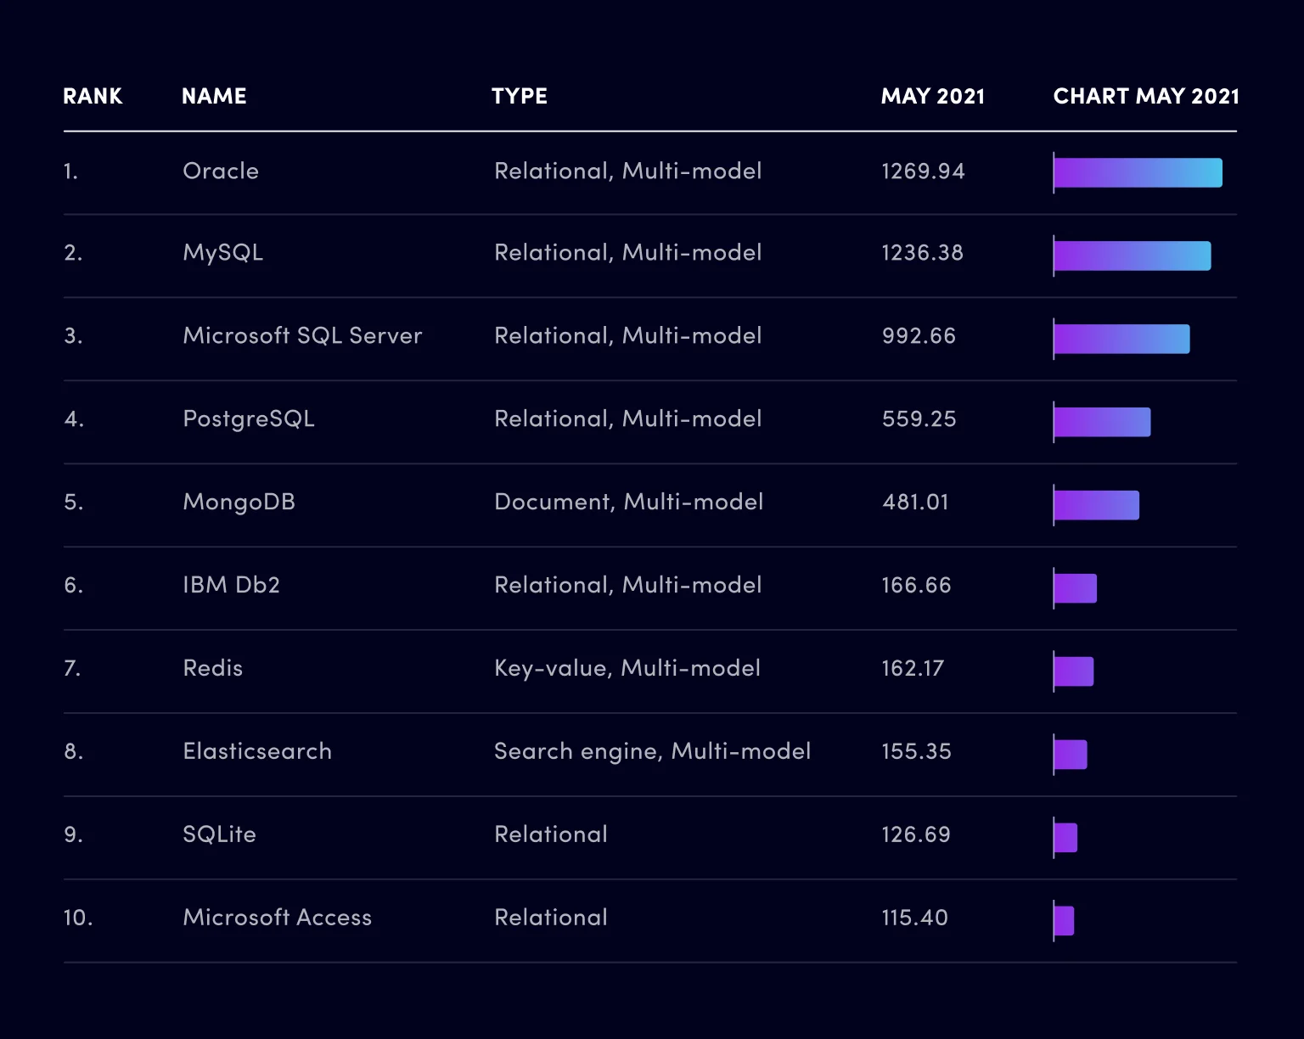The height and width of the screenshot is (1039, 1304).
Task: Click the Oracle chart bar
Action: tap(1138, 172)
